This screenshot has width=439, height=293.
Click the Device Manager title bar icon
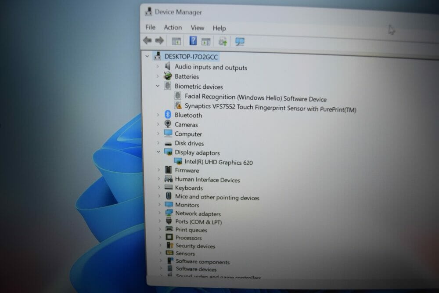pos(148,11)
